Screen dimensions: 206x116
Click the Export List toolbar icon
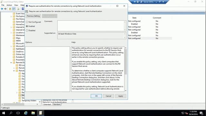tap(18, 9)
